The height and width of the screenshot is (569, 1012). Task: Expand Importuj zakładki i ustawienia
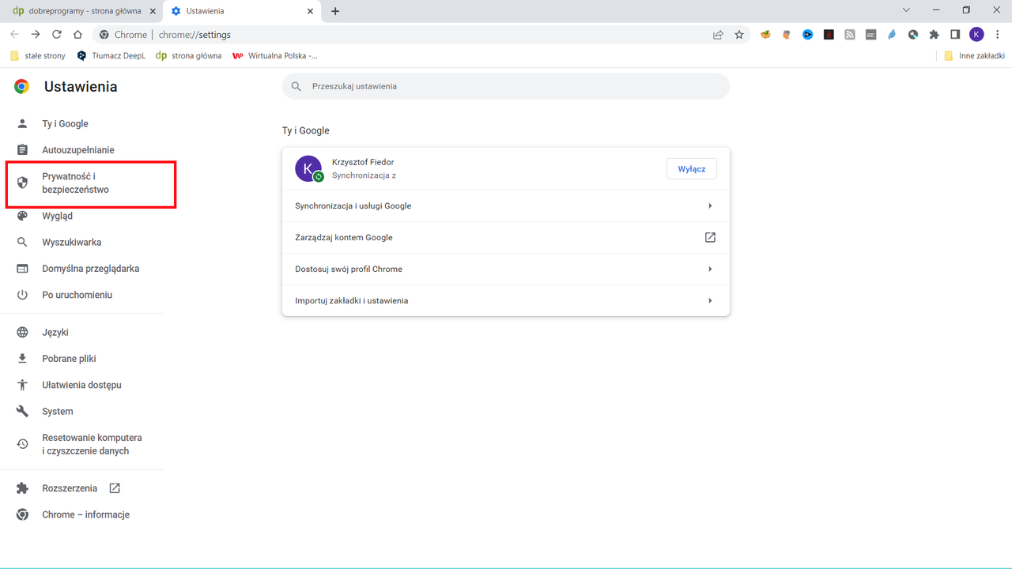coord(506,300)
